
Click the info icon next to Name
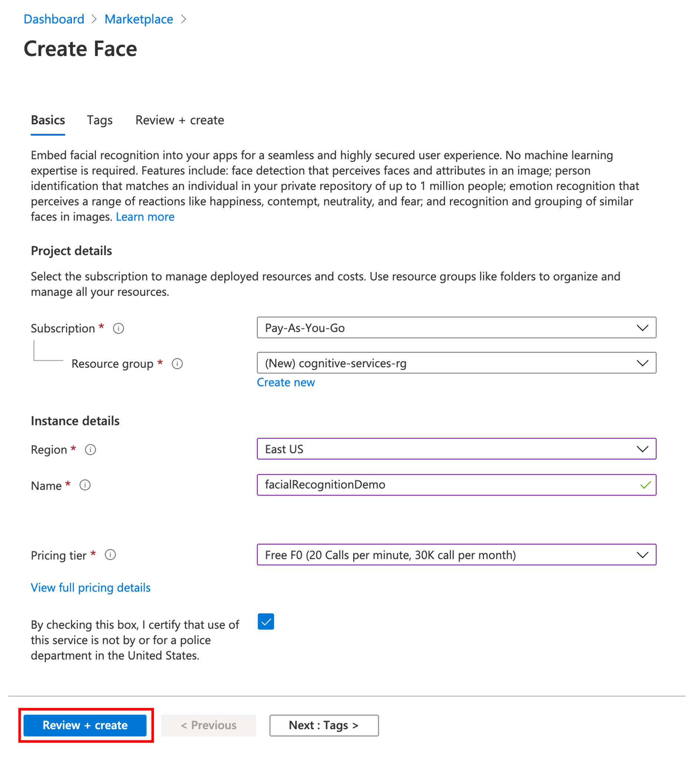click(x=85, y=485)
